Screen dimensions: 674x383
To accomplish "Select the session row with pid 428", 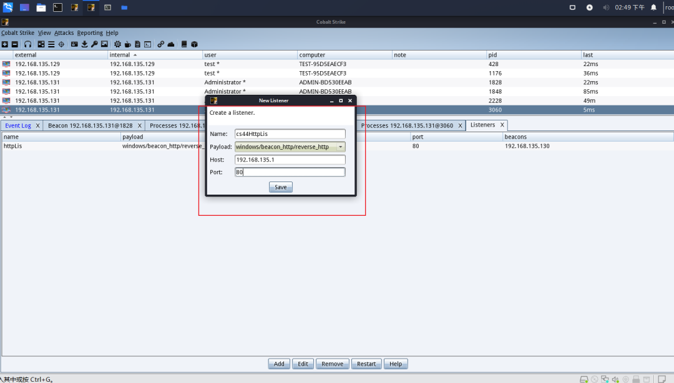I will [x=337, y=64].
